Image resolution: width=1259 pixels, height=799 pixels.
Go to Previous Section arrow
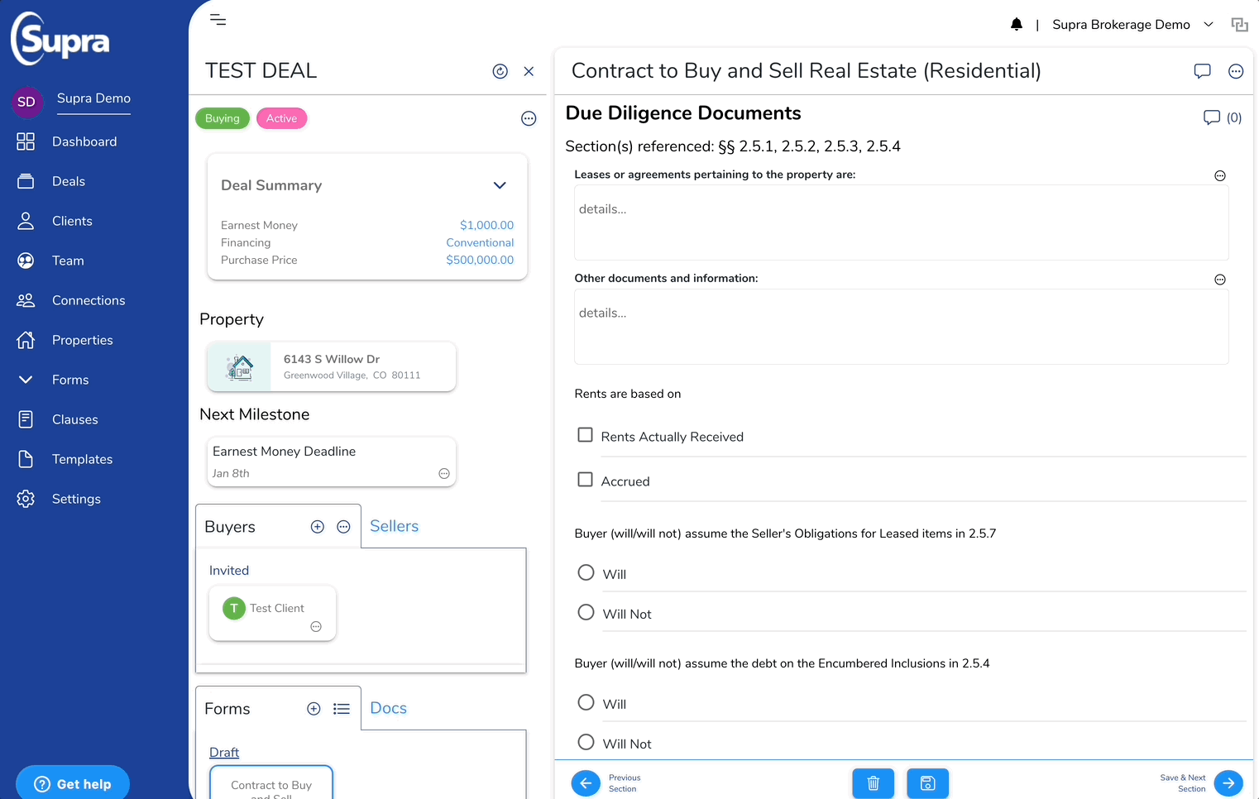tap(586, 783)
